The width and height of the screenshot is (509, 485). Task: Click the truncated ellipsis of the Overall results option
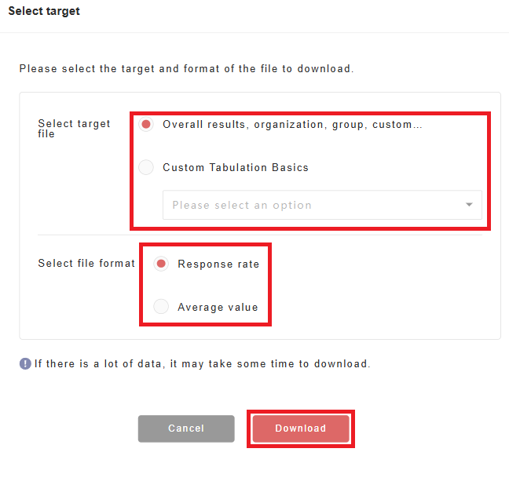(417, 125)
